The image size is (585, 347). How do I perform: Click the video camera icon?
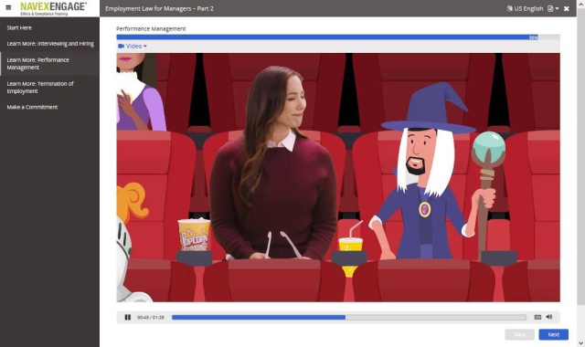click(122, 47)
